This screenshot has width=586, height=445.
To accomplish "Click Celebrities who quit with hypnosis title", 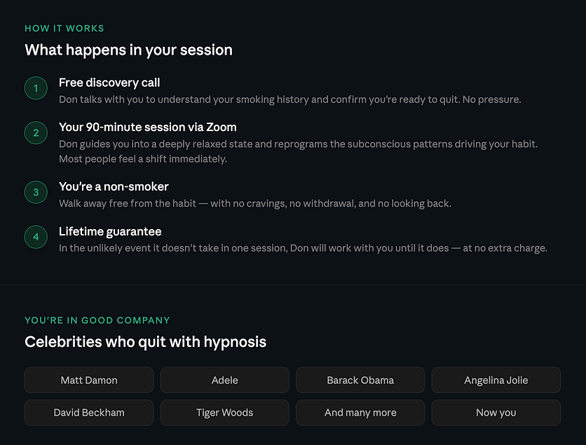I will (145, 342).
